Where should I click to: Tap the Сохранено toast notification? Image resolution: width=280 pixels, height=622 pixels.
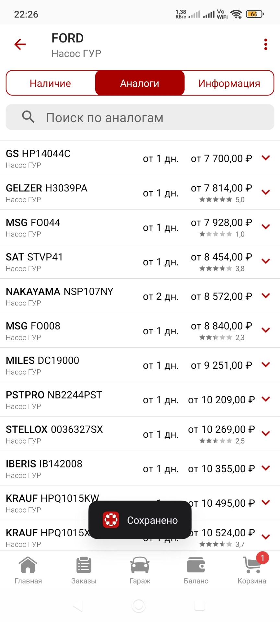(140, 520)
